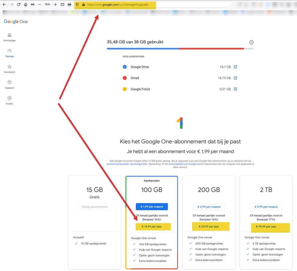
Task: Go to Support in the sidebar
Action: (x=9, y=84)
